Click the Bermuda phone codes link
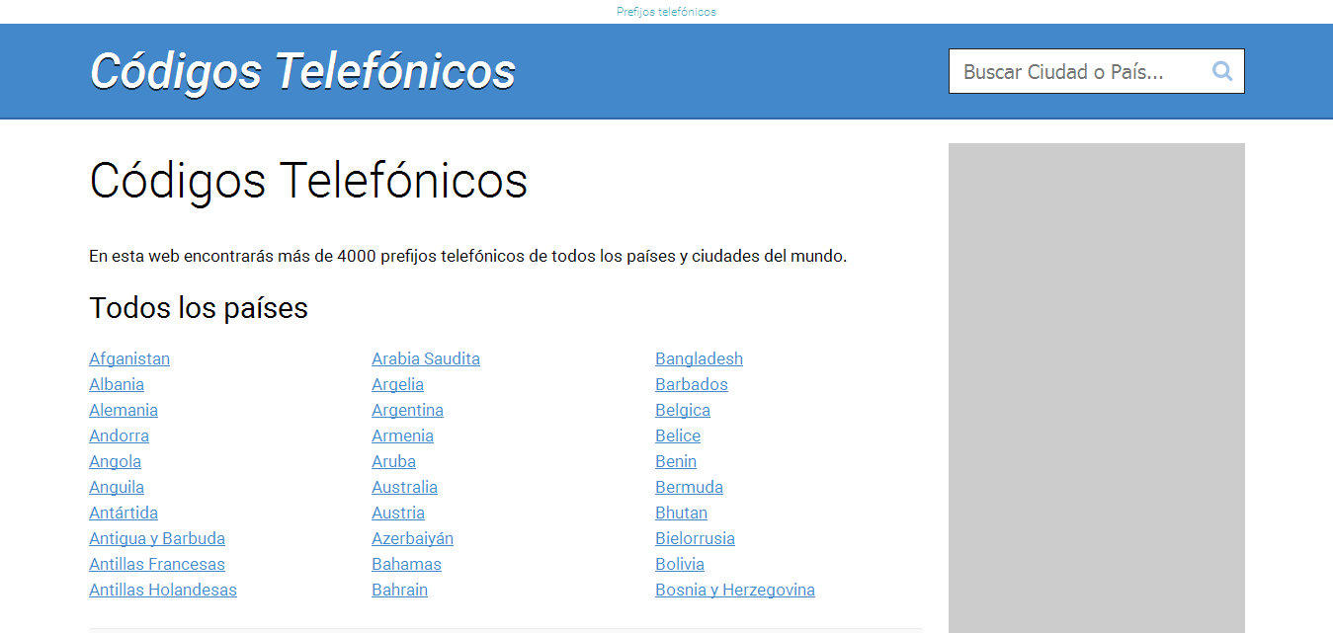1333x633 pixels. (x=689, y=487)
